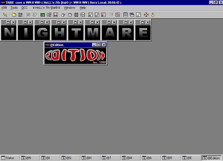Open the Toolz menu
223x161 pixels.
(14, 8)
